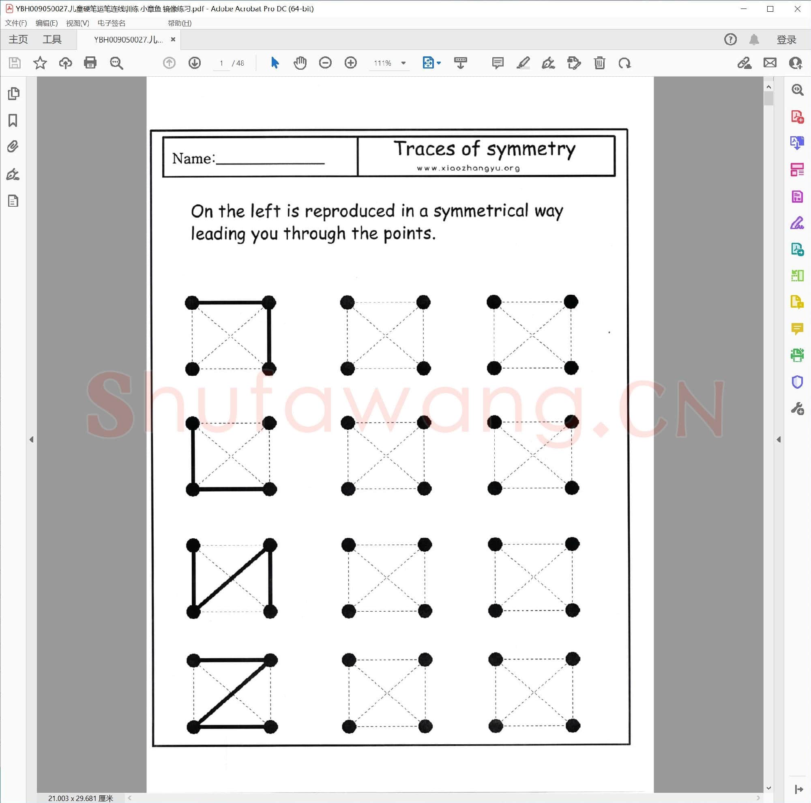Click the Zoom out minus icon
Viewport: 811px width, 803px height.
tap(325, 63)
